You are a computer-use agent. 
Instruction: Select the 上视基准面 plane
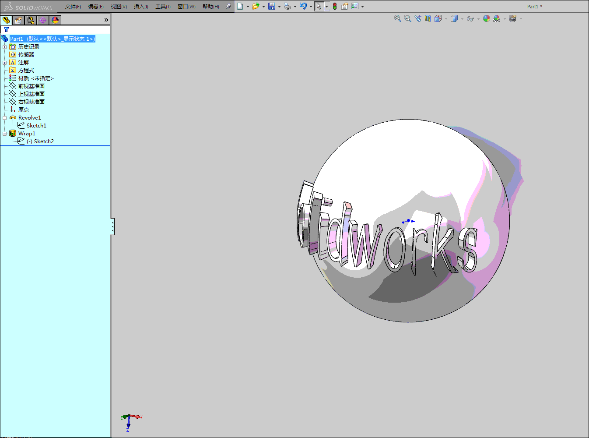32,94
